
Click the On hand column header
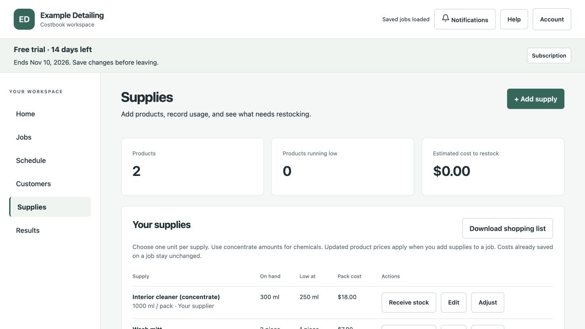(x=270, y=276)
